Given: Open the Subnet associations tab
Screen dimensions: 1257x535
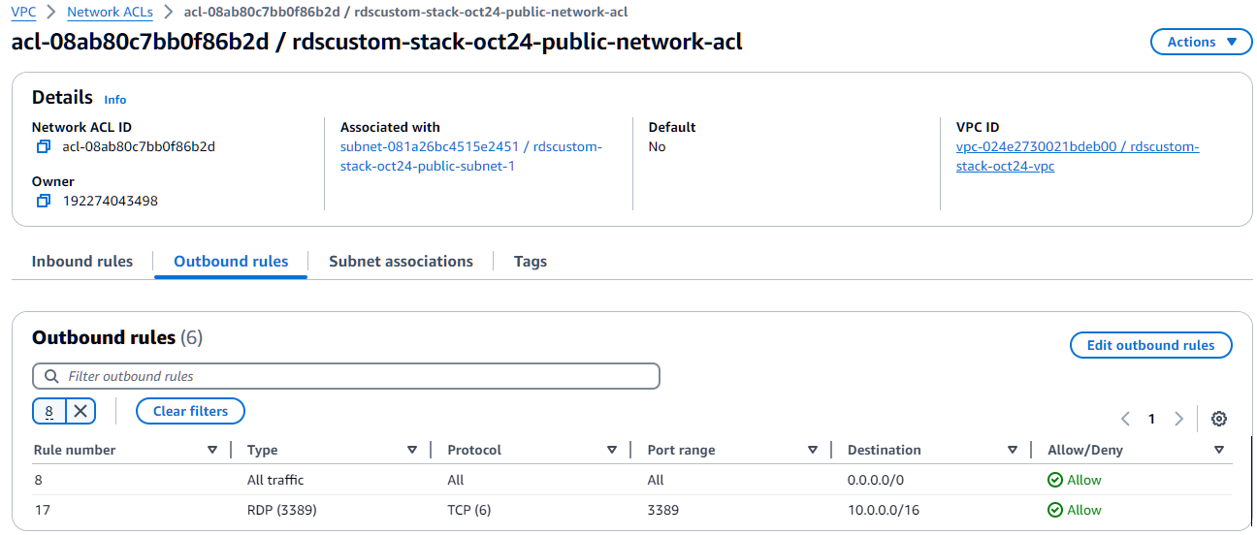Looking at the screenshot, I should click(x=401, y=262).
